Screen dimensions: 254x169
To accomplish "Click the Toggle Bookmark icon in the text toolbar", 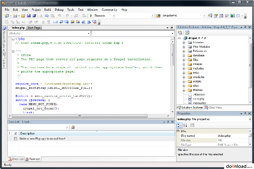I will [55, 22].
